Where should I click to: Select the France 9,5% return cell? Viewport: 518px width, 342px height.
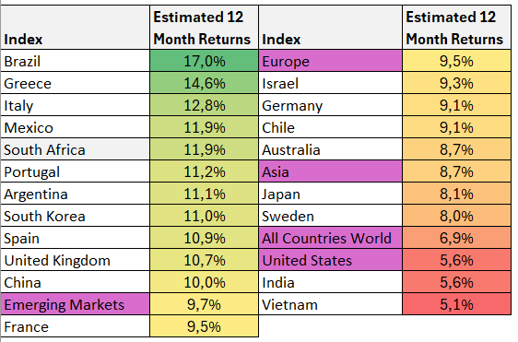coord(205,326)
